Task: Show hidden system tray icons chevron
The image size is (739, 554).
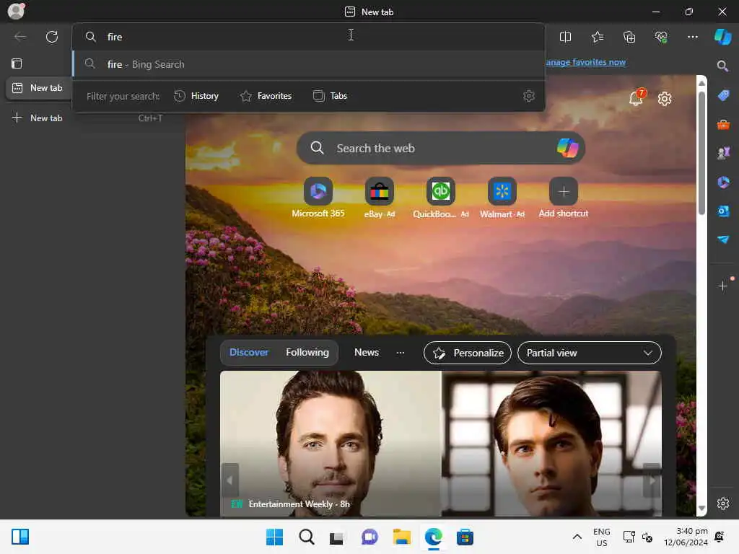Action: (x=577, y=537)
